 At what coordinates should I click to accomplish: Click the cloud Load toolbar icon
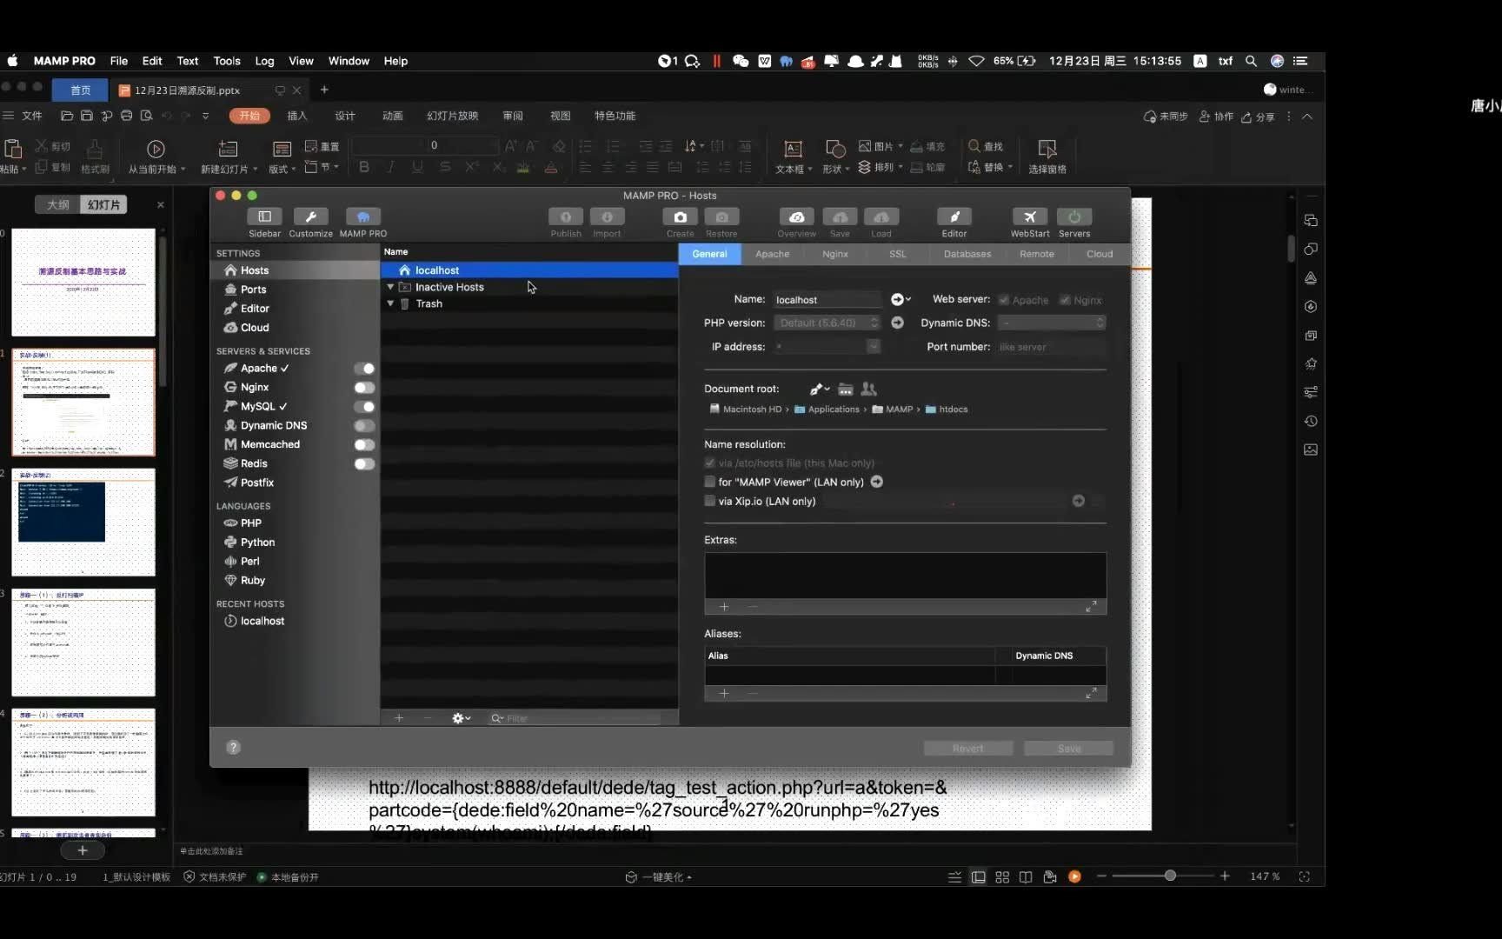click(x=881, y=216)
